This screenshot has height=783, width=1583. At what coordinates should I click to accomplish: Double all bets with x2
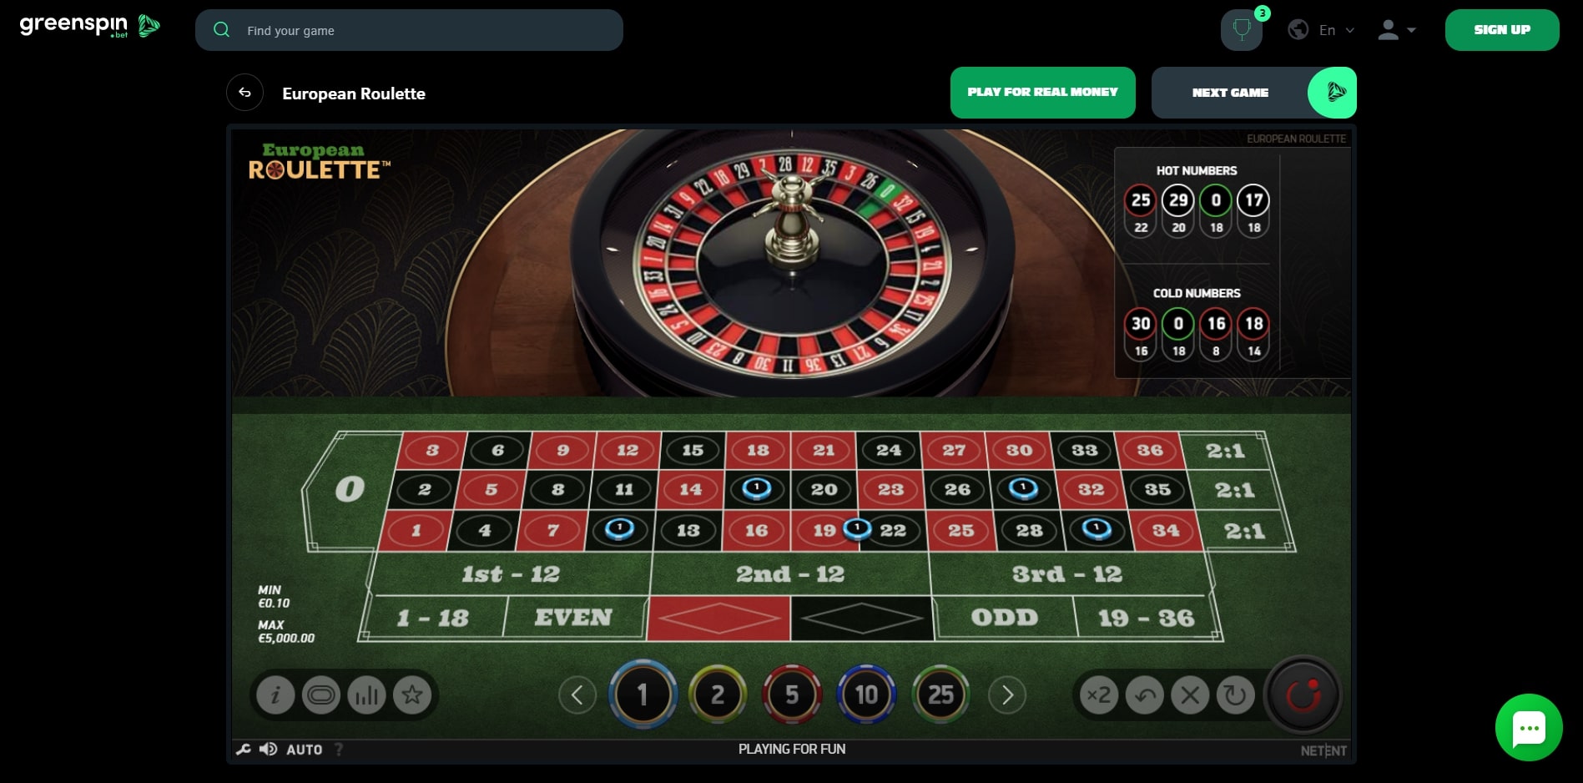(x=1099, y=695)
